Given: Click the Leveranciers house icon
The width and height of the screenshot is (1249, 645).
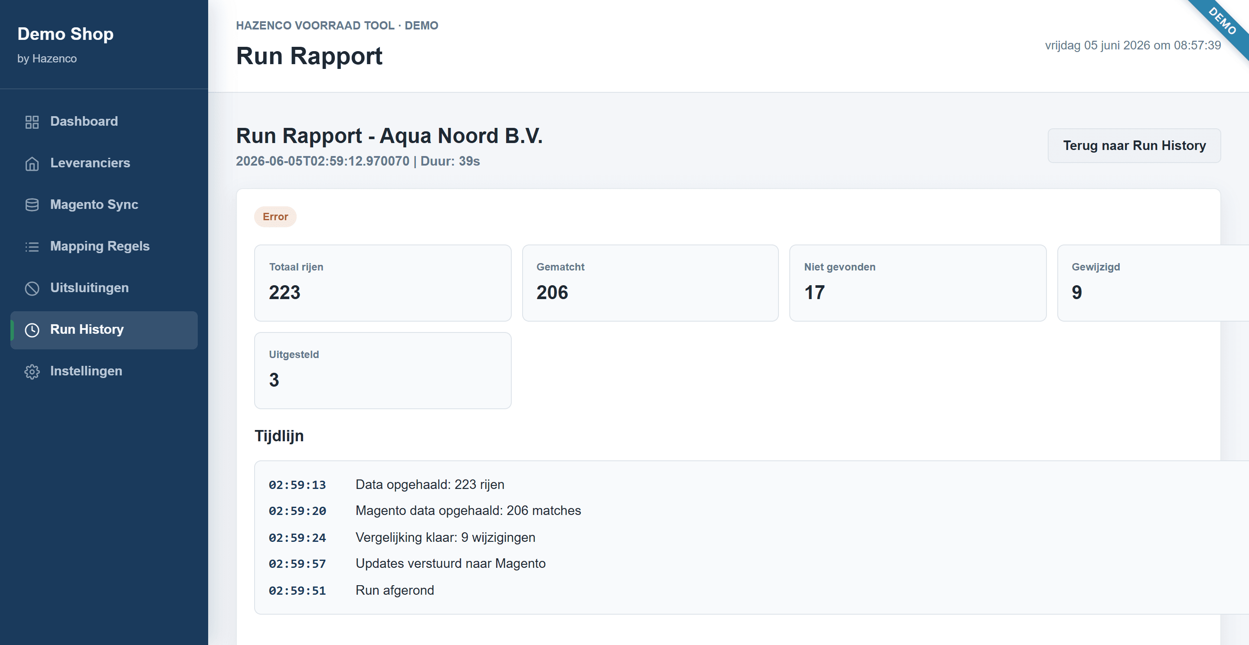Looking at the screenshot, I should click(32, 163).
